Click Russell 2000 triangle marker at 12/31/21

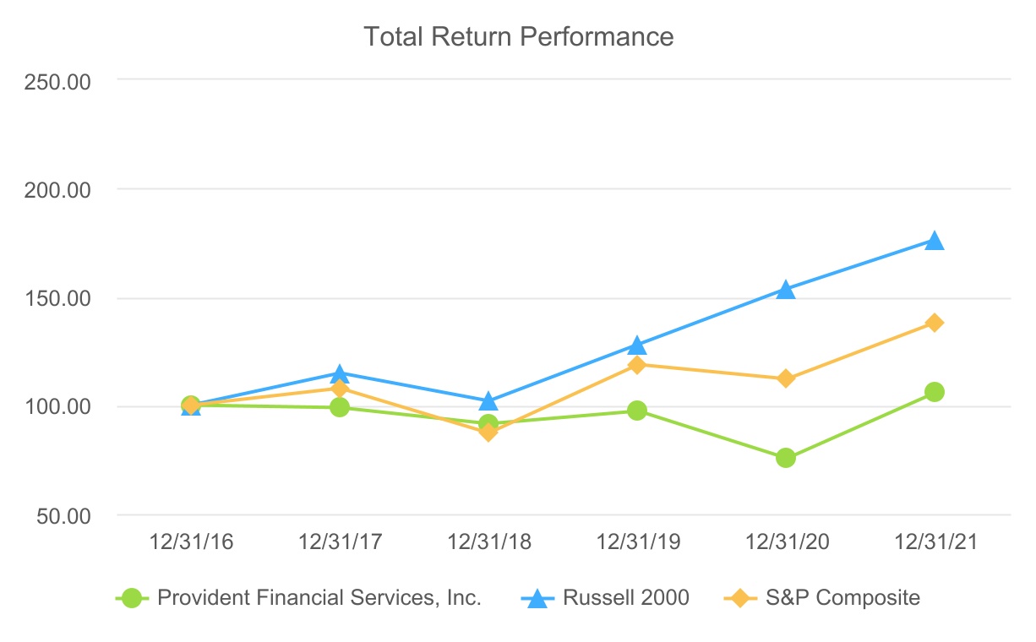pyautogui.click(x=934, y=242)
